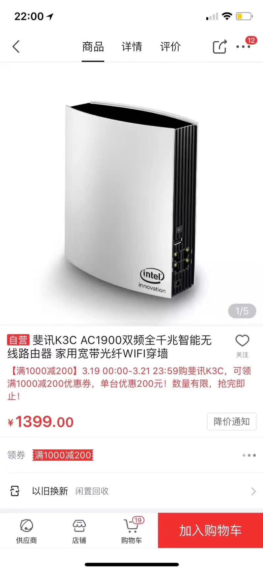
Task: Click the 降价通知 button
Action: point(232,422)
